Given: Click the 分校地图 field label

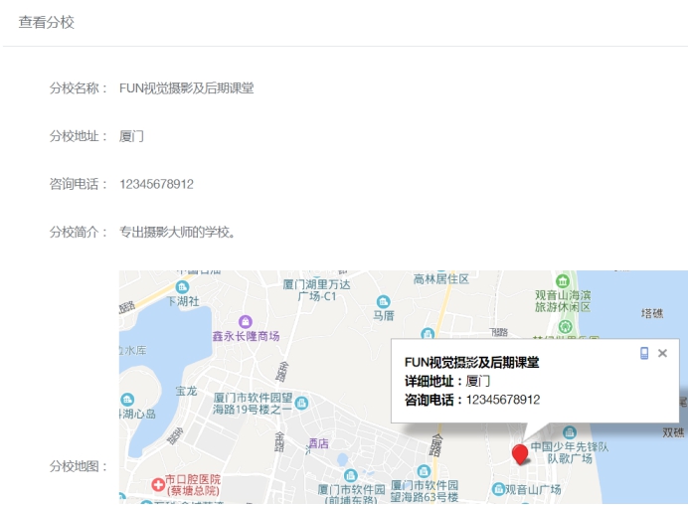Looking at the screenshot, I should [79, 466].
